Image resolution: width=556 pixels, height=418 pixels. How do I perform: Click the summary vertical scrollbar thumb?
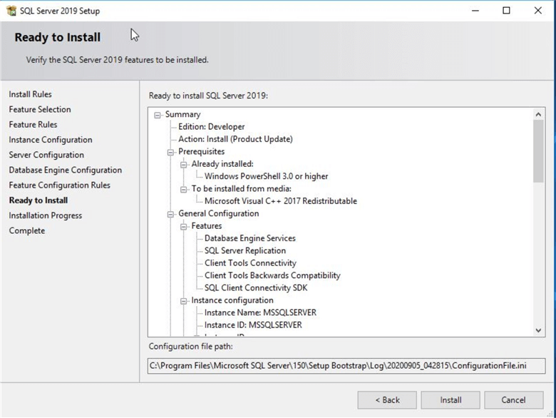pyautogui.click(x=538, y=151)
